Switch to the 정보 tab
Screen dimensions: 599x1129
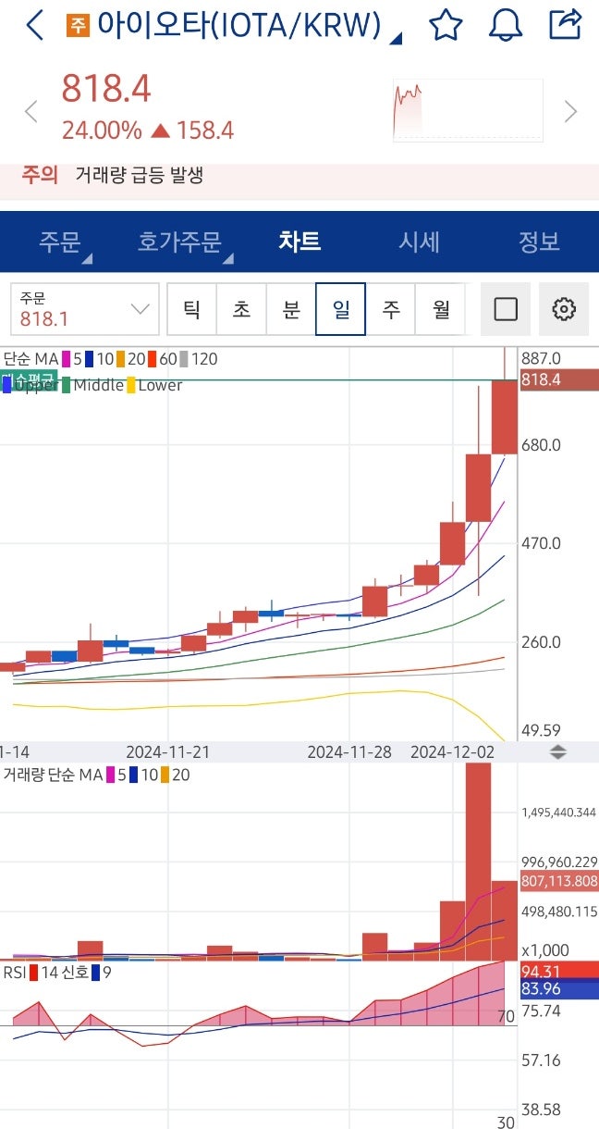click(539, 242)
